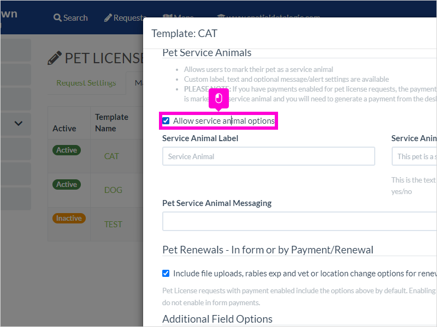This screenshot has width=437, height=327.
Task: Click the Pet Service Animal Messaging field
Action: tap(299, 221)
